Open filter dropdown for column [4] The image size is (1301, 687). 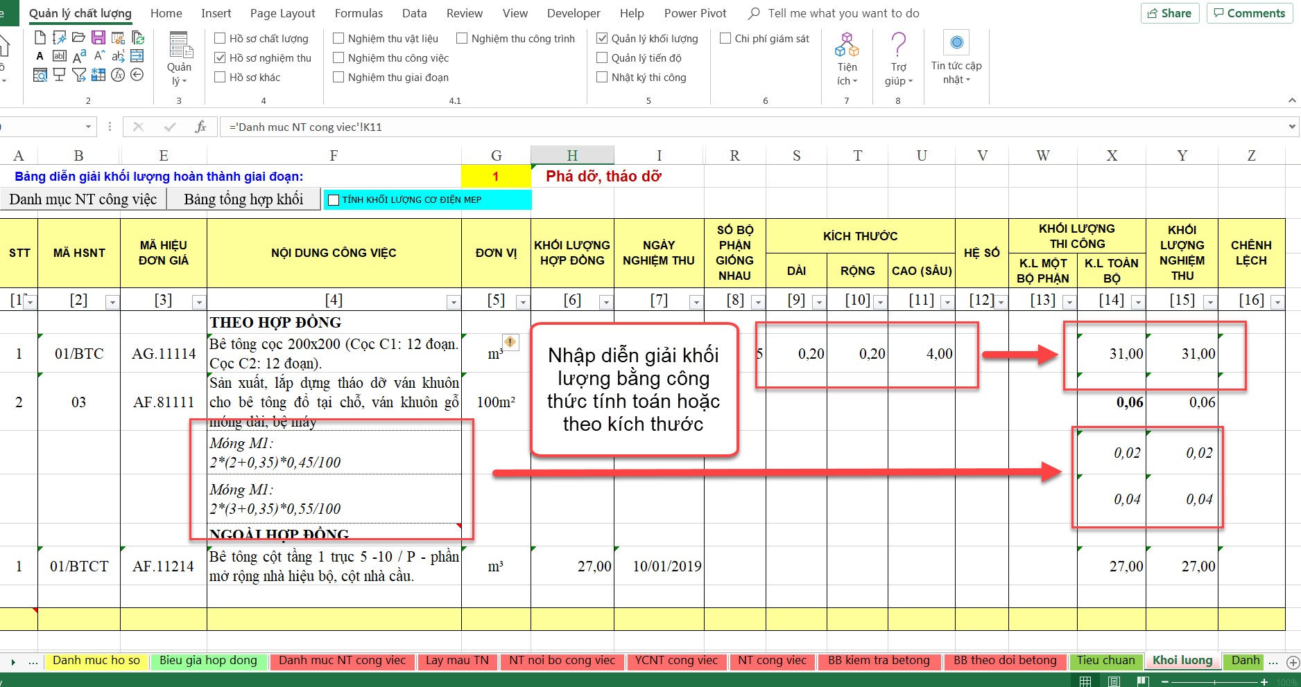(453, 302)
